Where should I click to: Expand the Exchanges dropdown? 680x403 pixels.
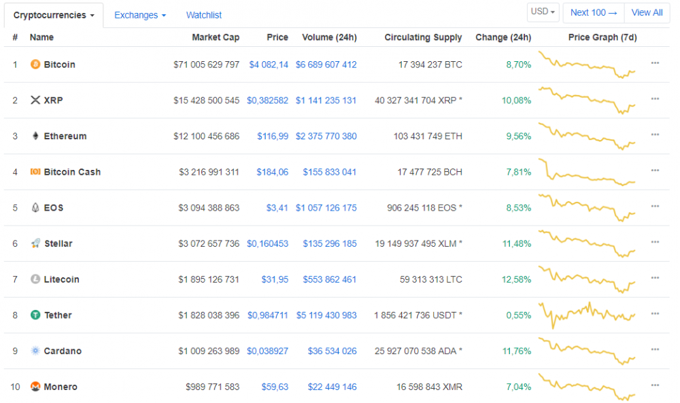coord(140,15)
